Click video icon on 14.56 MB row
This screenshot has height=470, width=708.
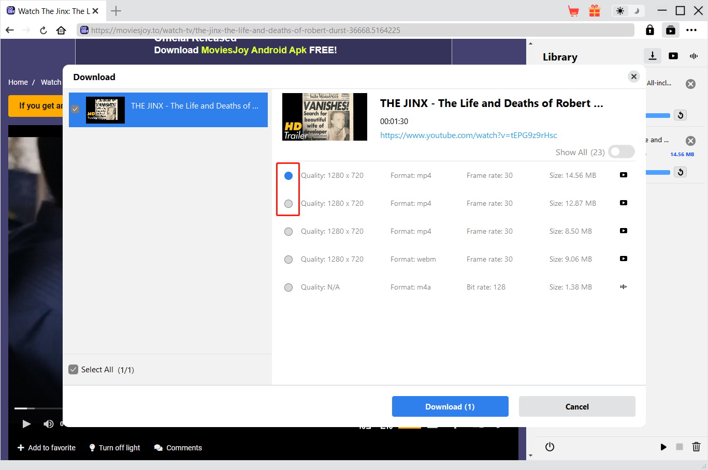click(624, 175)
